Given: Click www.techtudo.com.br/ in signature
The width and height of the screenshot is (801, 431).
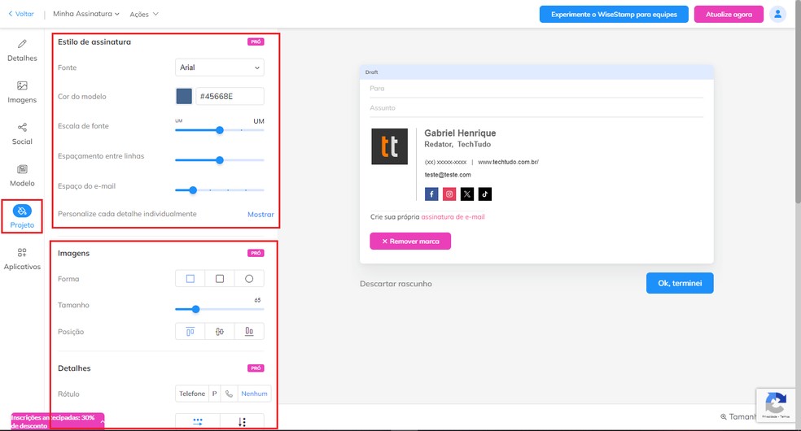Looking at the screenshot, I should 508,162.
